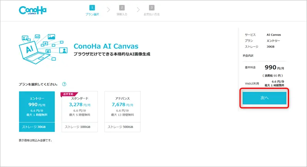307x167 pixels.
Task: Click the エントリー plan value in summary
Action: coord(273,41)
